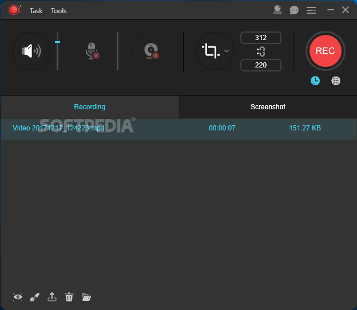Edit the video with the brush icon
The width and height of the screenshot is (357, 310).
coord(35,297)
